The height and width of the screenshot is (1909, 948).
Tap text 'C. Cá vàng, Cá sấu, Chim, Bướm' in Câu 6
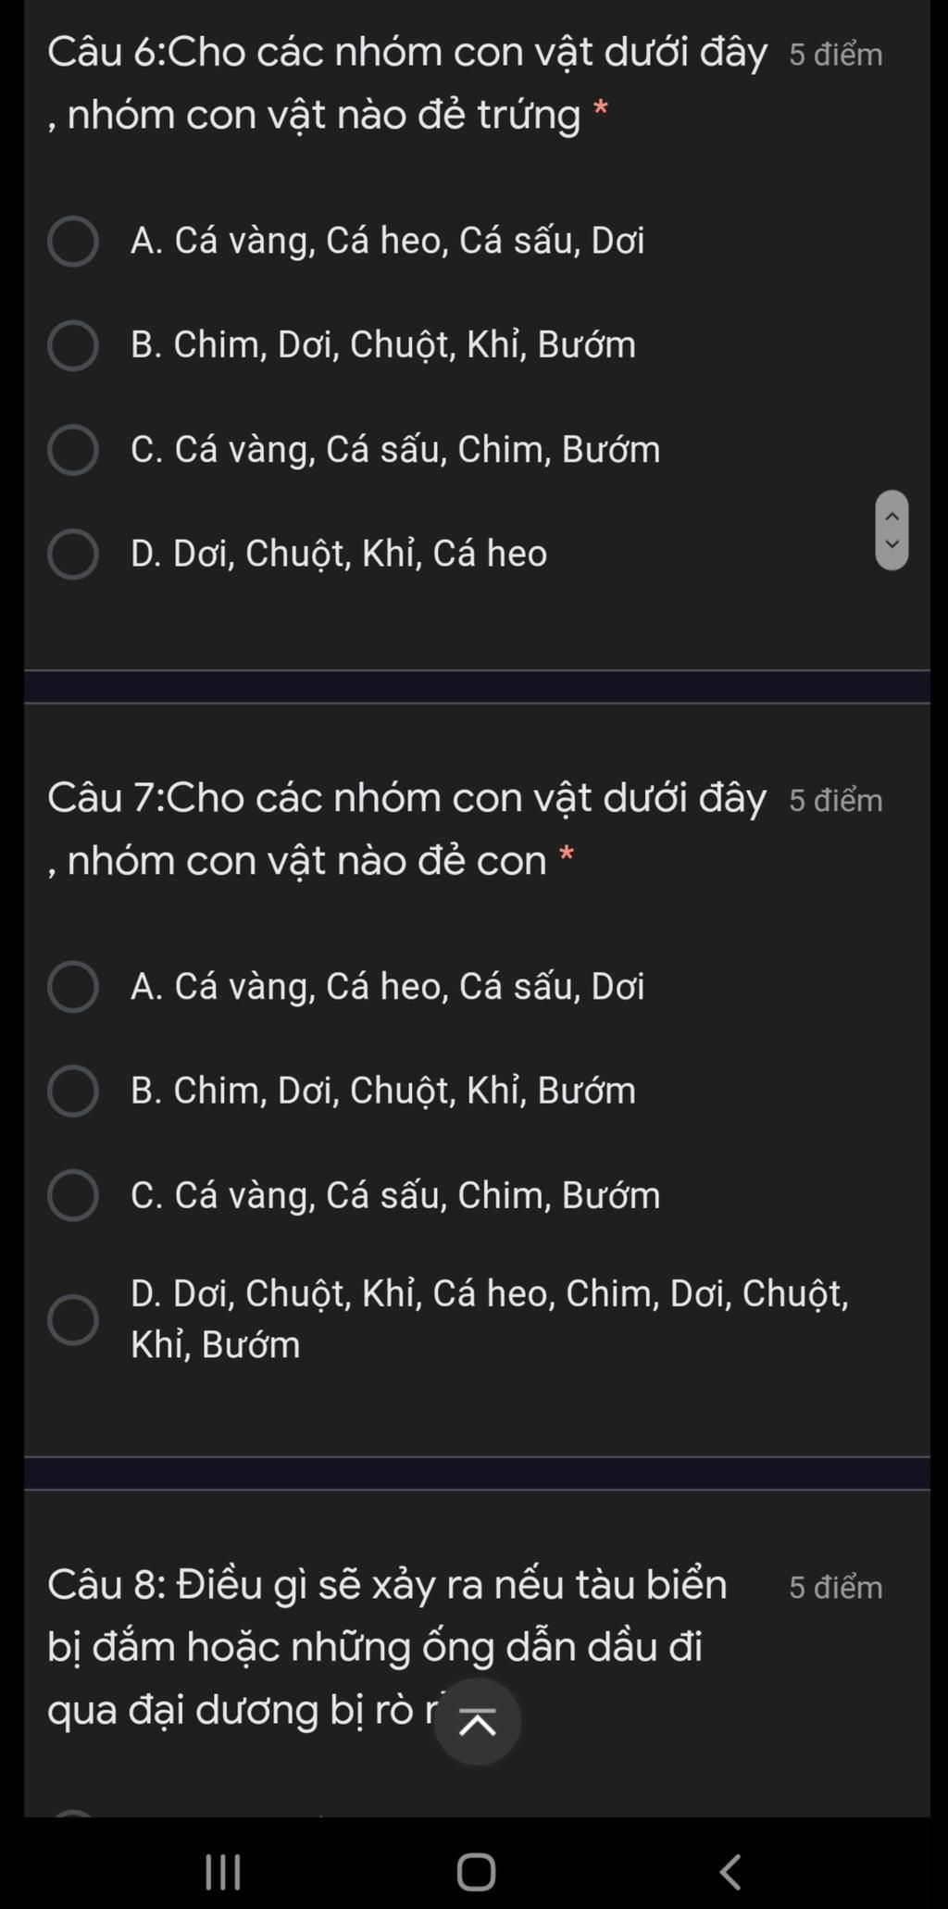point(395,450)
